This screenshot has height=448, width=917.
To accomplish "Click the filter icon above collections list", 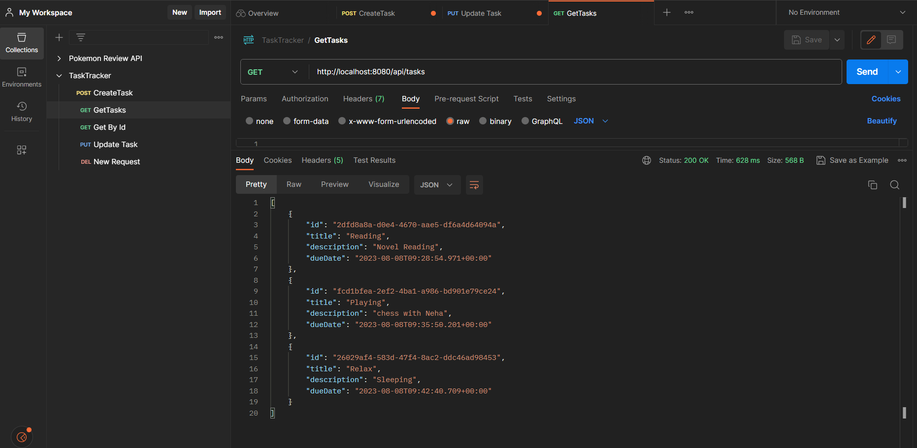I will pyautogui.click(x=80, y=37).
